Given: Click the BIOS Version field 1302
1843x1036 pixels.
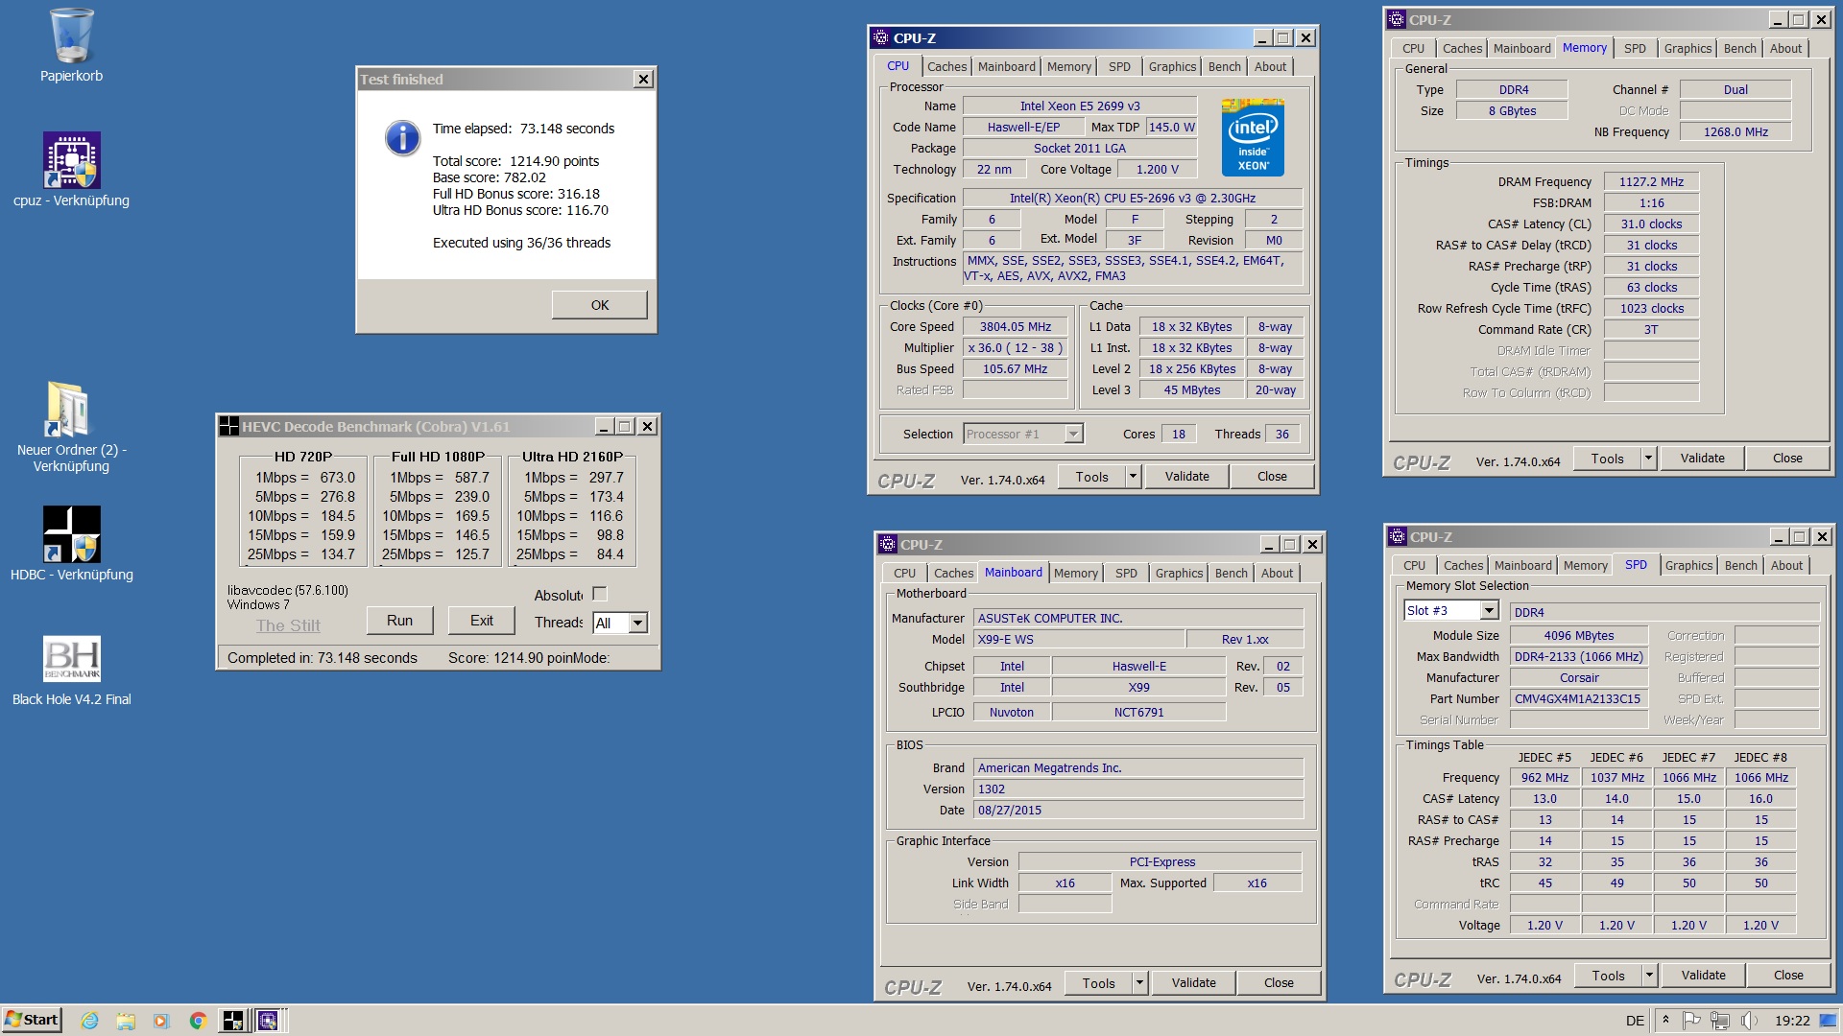Looking at the screenshot, I should click(x=1138, y=789).
